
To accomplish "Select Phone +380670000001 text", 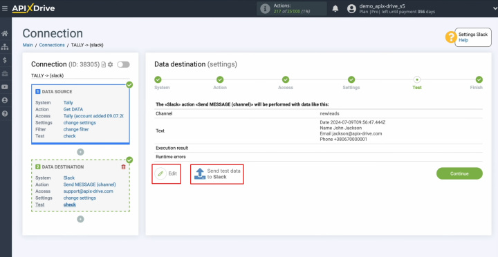I will 343,139.
